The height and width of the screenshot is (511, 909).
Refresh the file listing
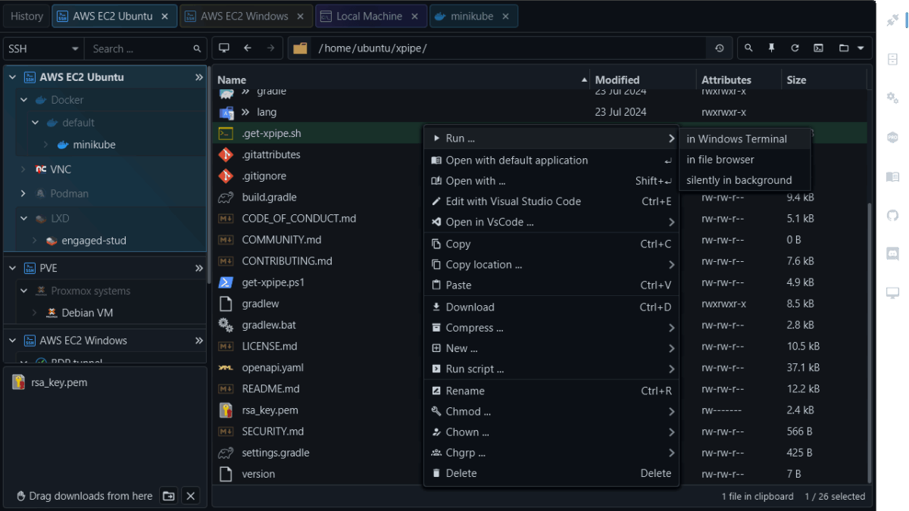click(795, 48)
